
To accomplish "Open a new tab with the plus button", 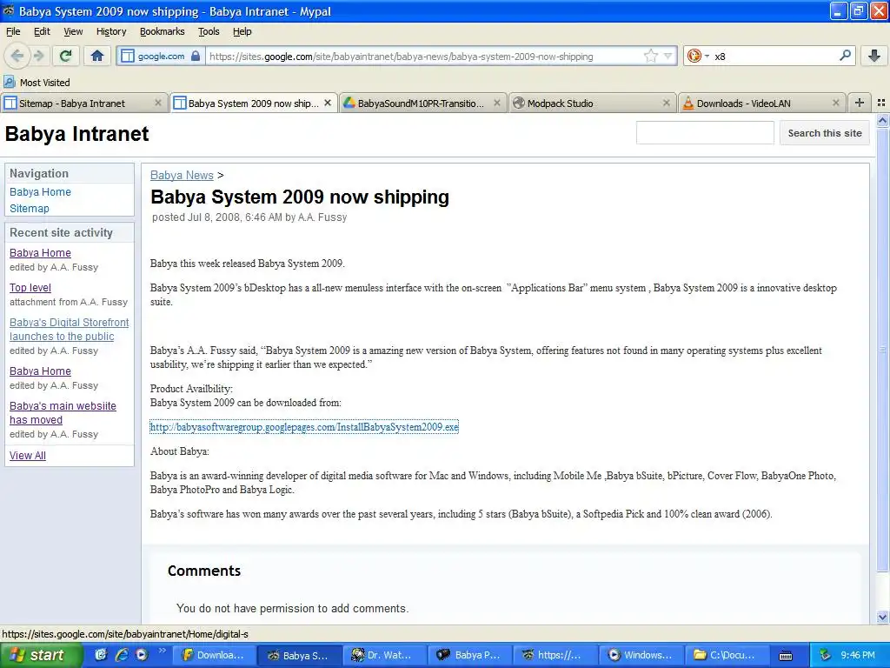I will (x=860, y=103).
